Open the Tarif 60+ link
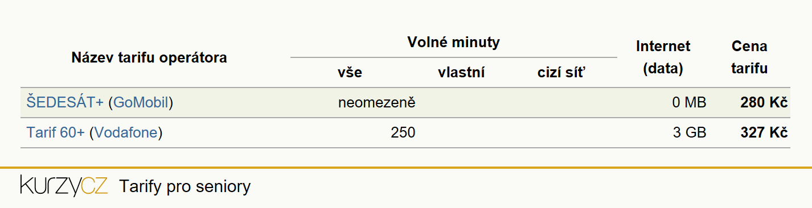The image size is (812, 208). [55, 133]
